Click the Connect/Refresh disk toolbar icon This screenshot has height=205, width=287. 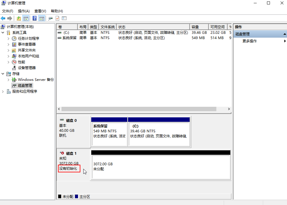tap(51, 18)
